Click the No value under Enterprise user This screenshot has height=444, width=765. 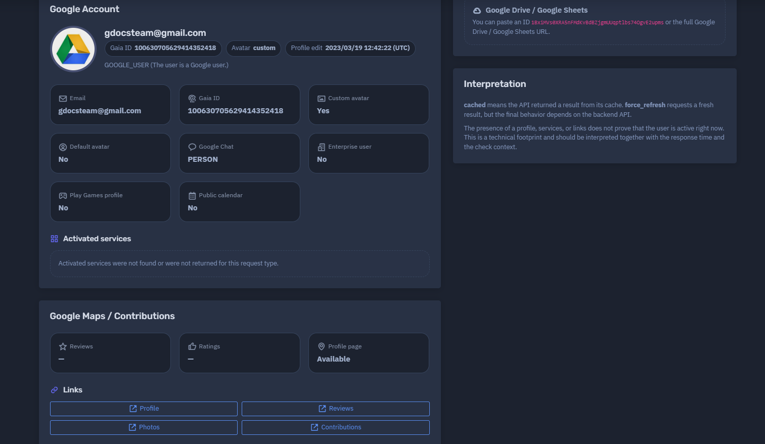coord(322,159)
